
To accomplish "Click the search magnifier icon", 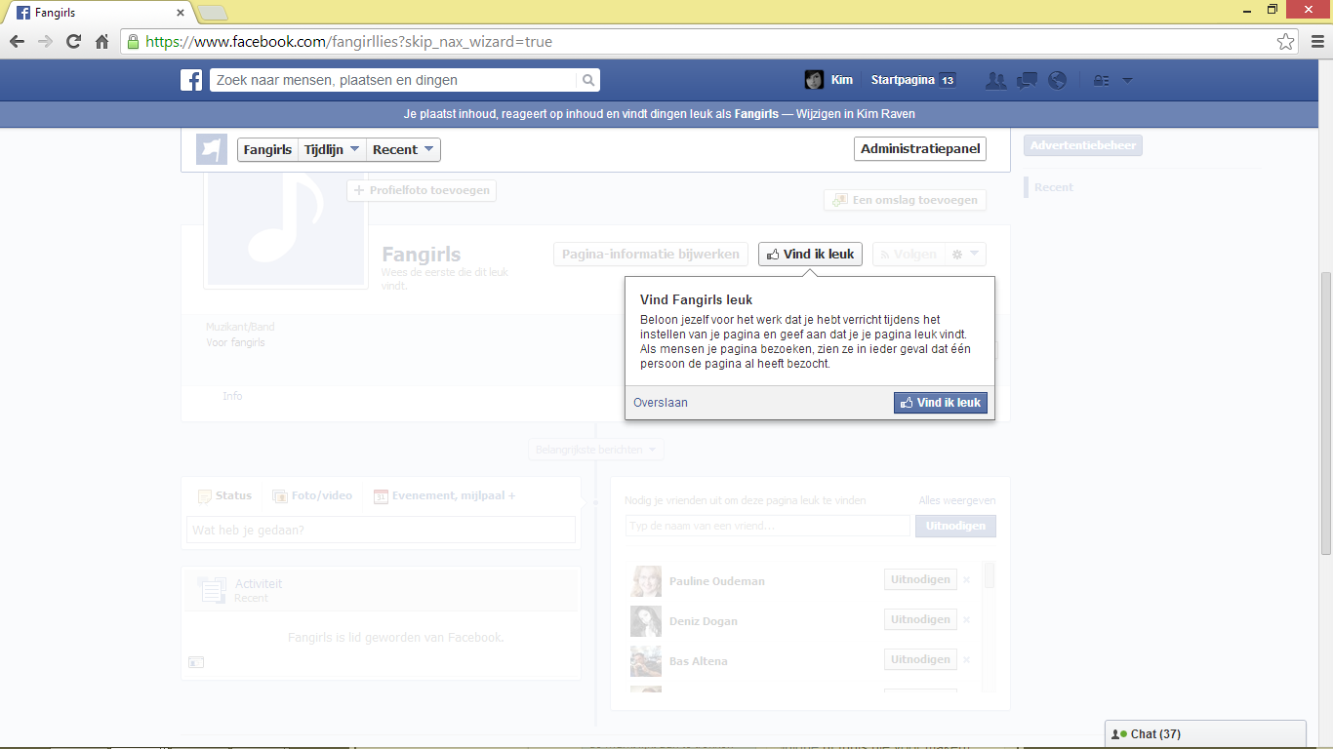I will [587, 80].
